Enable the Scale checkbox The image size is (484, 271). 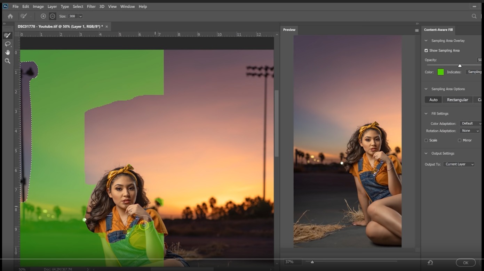point(426,140)
